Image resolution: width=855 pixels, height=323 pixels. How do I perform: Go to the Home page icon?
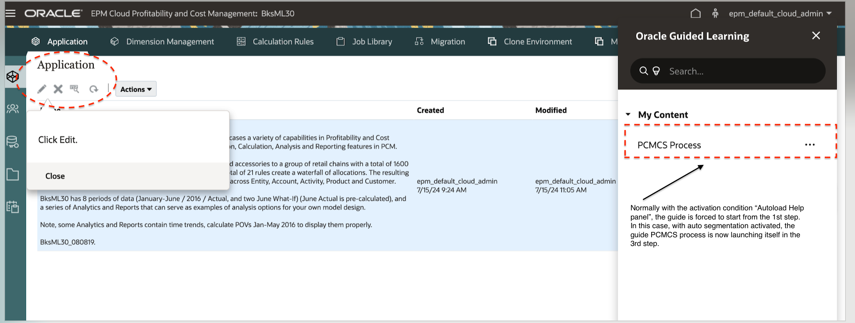[696, 13]
